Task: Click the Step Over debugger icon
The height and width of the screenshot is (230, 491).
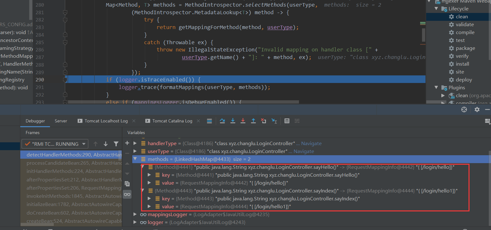Action: pyautogui.click(x=222, y=121)
